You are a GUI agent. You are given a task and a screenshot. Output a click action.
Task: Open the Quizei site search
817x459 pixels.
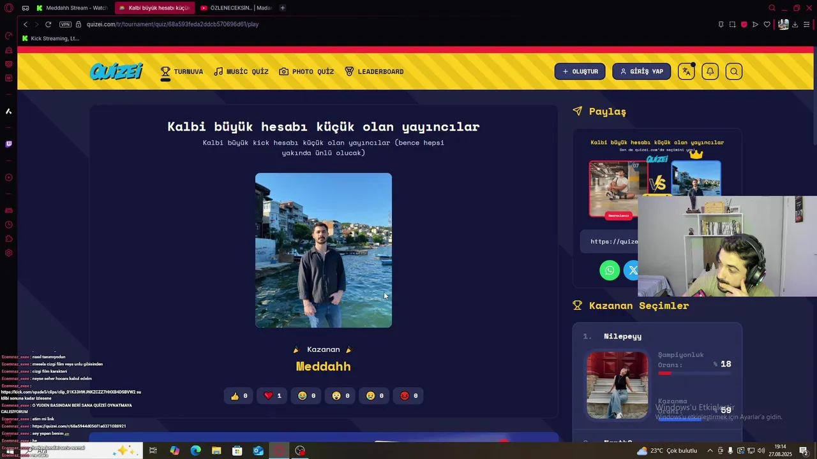click(x=734, y=71)
